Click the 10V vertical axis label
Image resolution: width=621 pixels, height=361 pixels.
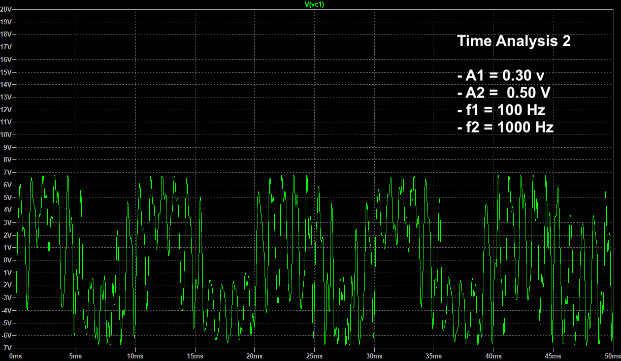tap(6, 135)
